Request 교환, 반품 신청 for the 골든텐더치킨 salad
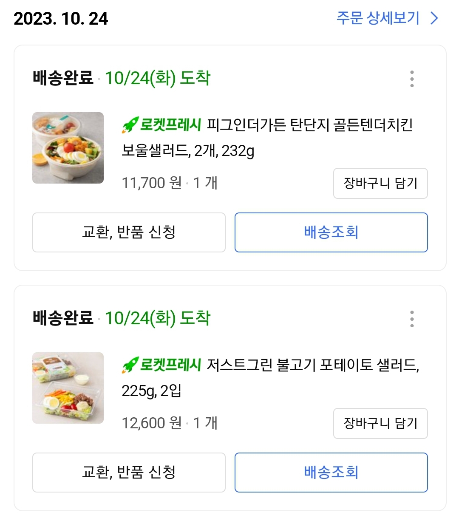459x518 pixels. click(129, 232)
